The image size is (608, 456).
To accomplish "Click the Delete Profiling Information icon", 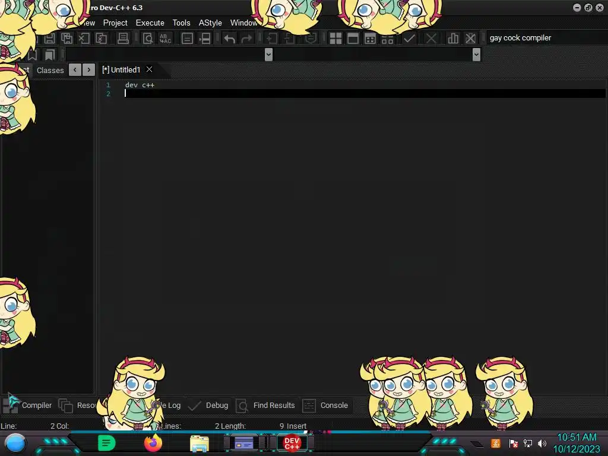I will [x=470, y=39].
